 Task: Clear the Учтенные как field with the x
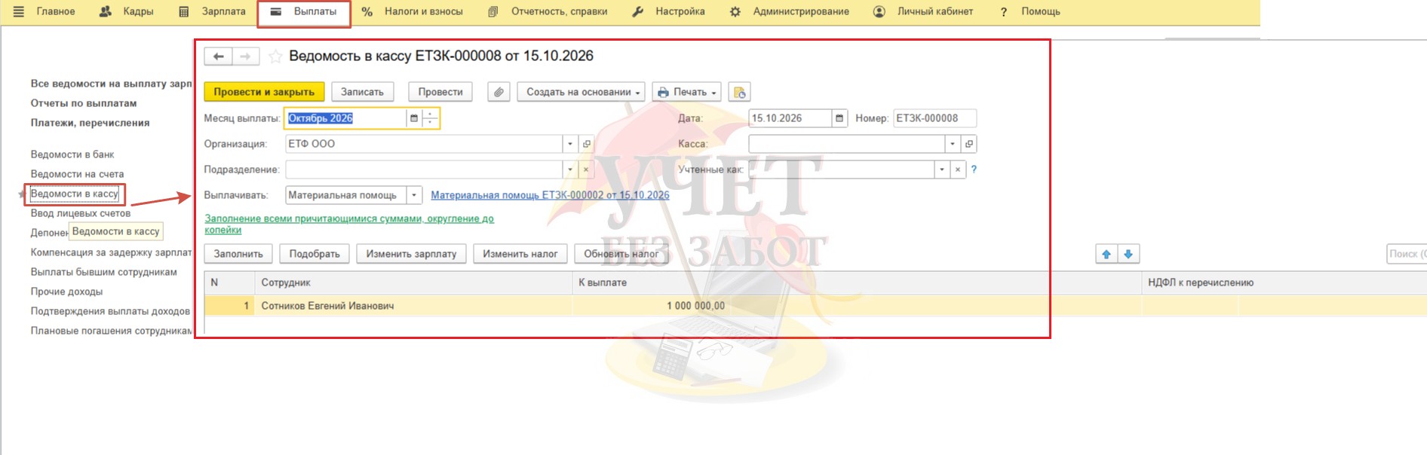click(957, 169)
